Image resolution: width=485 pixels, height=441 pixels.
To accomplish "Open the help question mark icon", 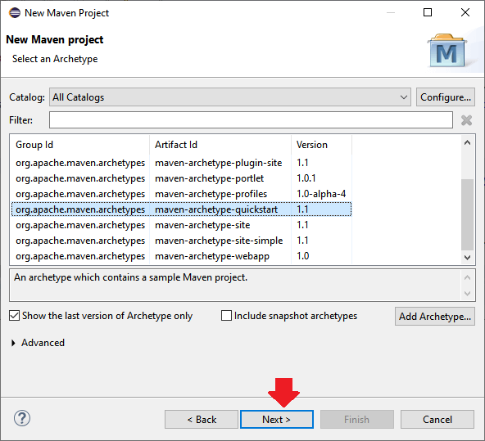I will pos(22,418).
